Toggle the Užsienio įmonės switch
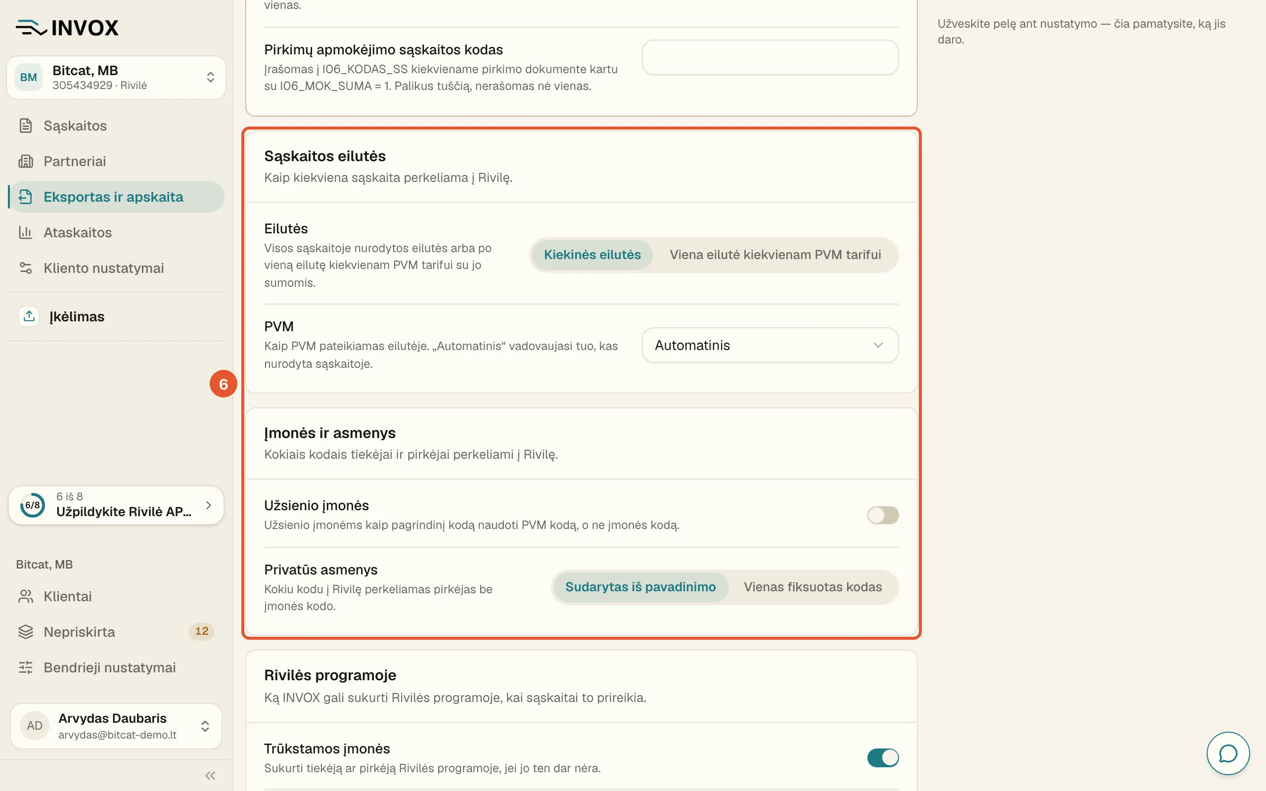 [883, 515]
